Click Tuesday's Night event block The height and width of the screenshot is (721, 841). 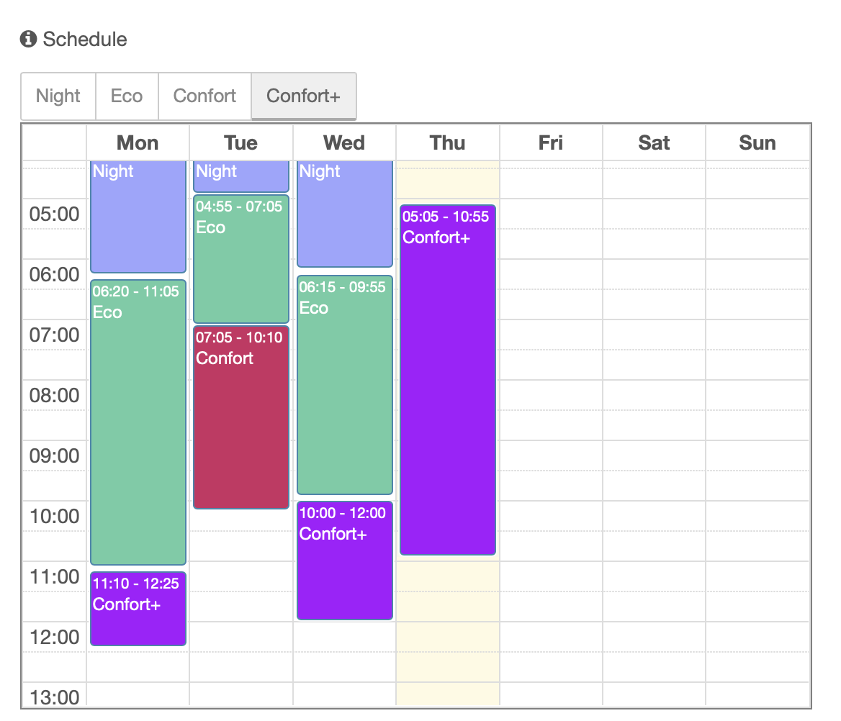[x=241, y=176]
